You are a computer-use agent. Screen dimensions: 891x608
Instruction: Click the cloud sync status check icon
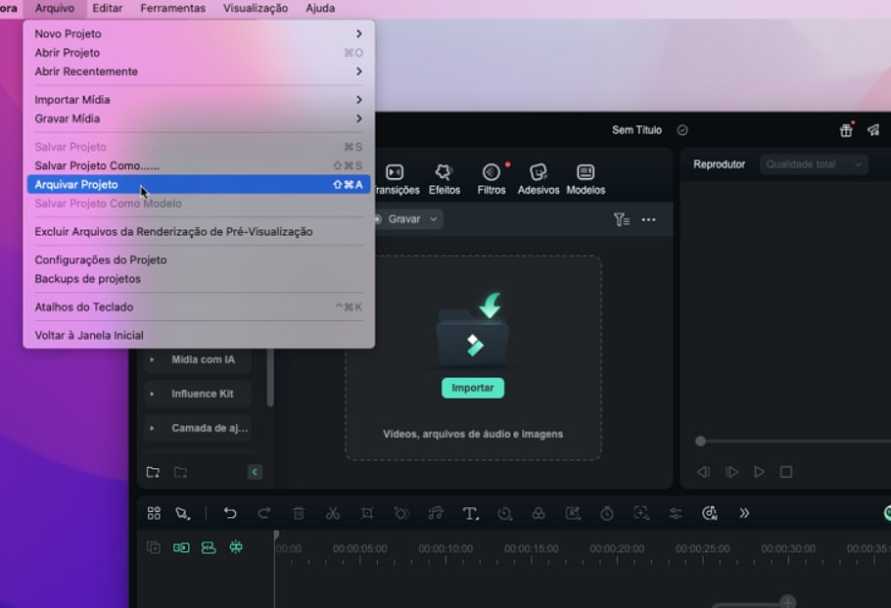pos(682,130)
